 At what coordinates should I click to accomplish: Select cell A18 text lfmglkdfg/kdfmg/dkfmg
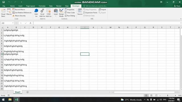pyautogui.click(x=14, y=75)
